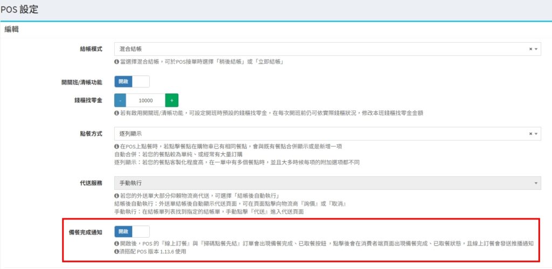The width and height of the screenshot is (552, 269).
Task: Focus the 10000 amount input field
Action: pyautogui.click(x=146, y=100)
